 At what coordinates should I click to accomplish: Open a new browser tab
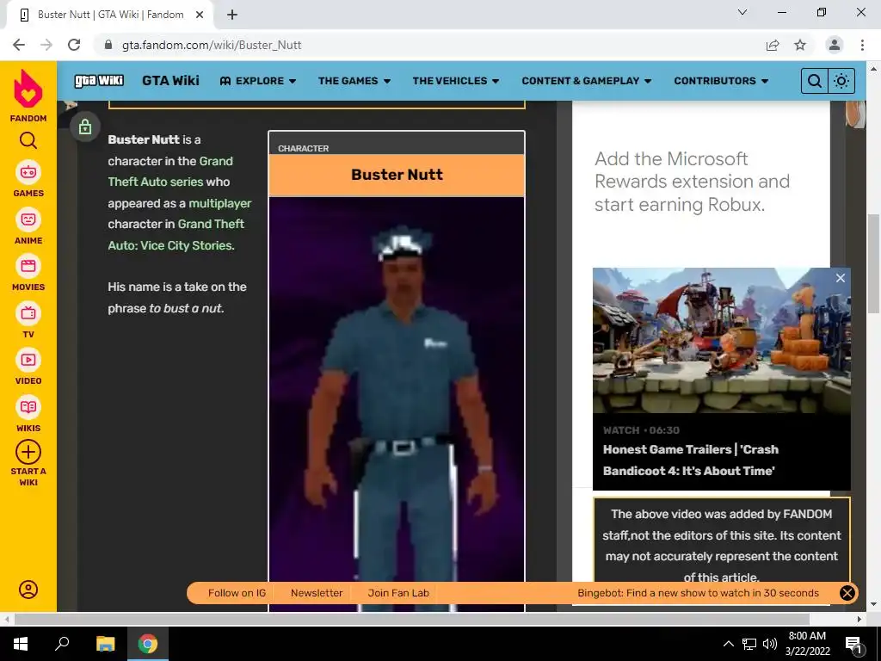point(232,15)
